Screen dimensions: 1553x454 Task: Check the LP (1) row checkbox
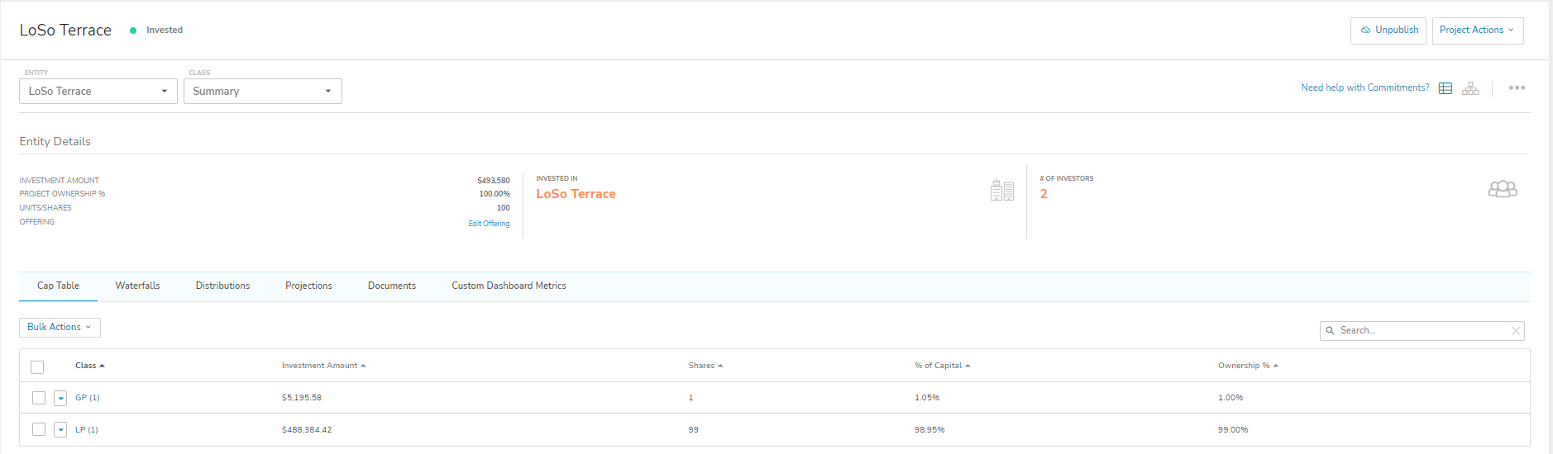pos(39,429)
